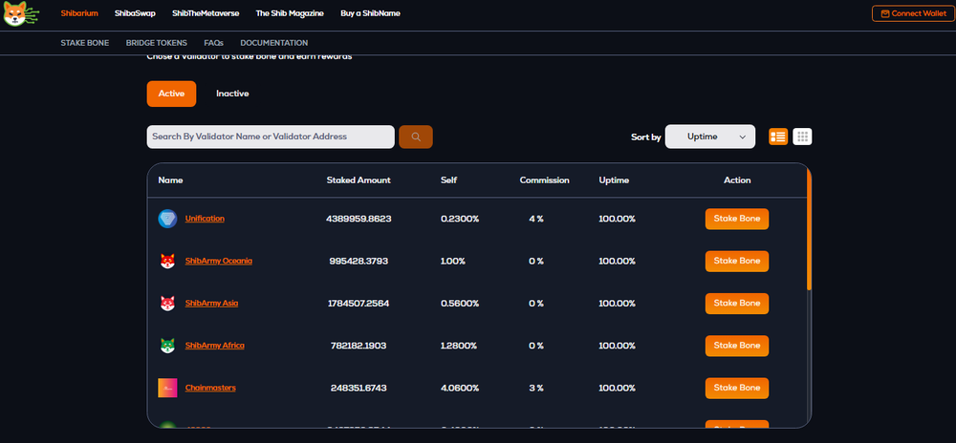Click the Unification validator avatar
Image resolution: width=956 pixels, height=443 pixels.
click(167, 219)
